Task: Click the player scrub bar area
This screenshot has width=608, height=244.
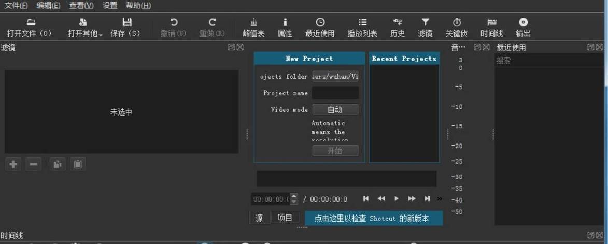Action: tap(347, 179)
